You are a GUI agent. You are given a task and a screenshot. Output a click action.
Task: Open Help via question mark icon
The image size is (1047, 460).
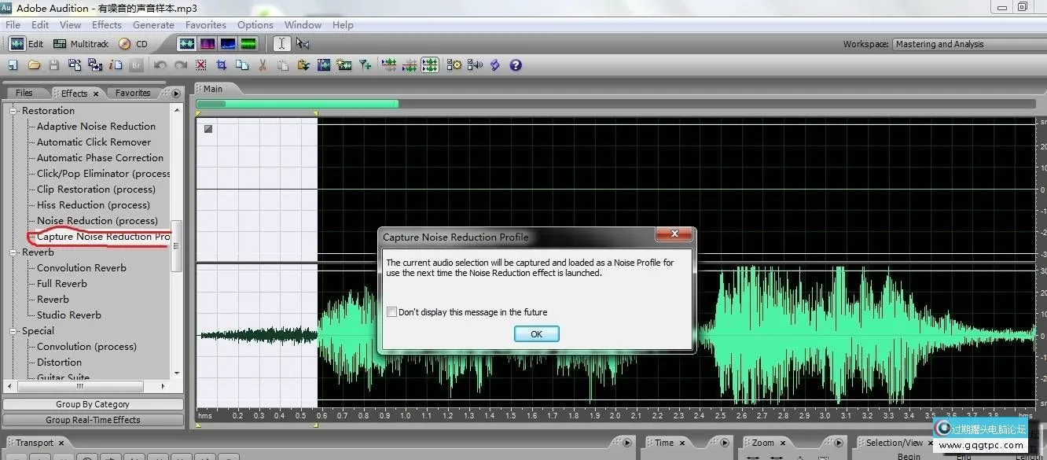(x=516, y=65)
